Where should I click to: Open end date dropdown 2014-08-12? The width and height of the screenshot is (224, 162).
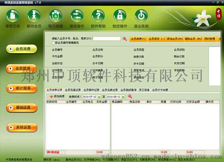click(123, 97)
